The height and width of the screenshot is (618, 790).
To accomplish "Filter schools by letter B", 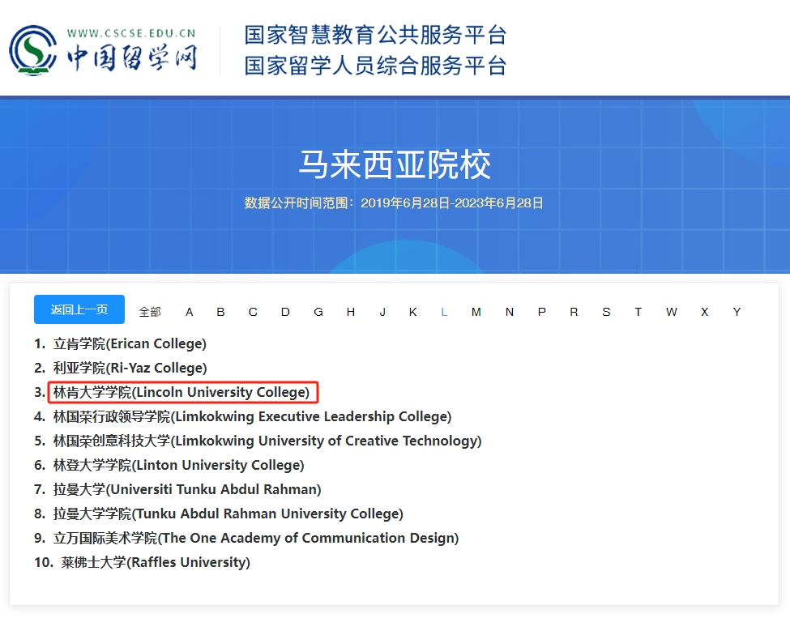I will pyautogui.click(x=220, y=313).
